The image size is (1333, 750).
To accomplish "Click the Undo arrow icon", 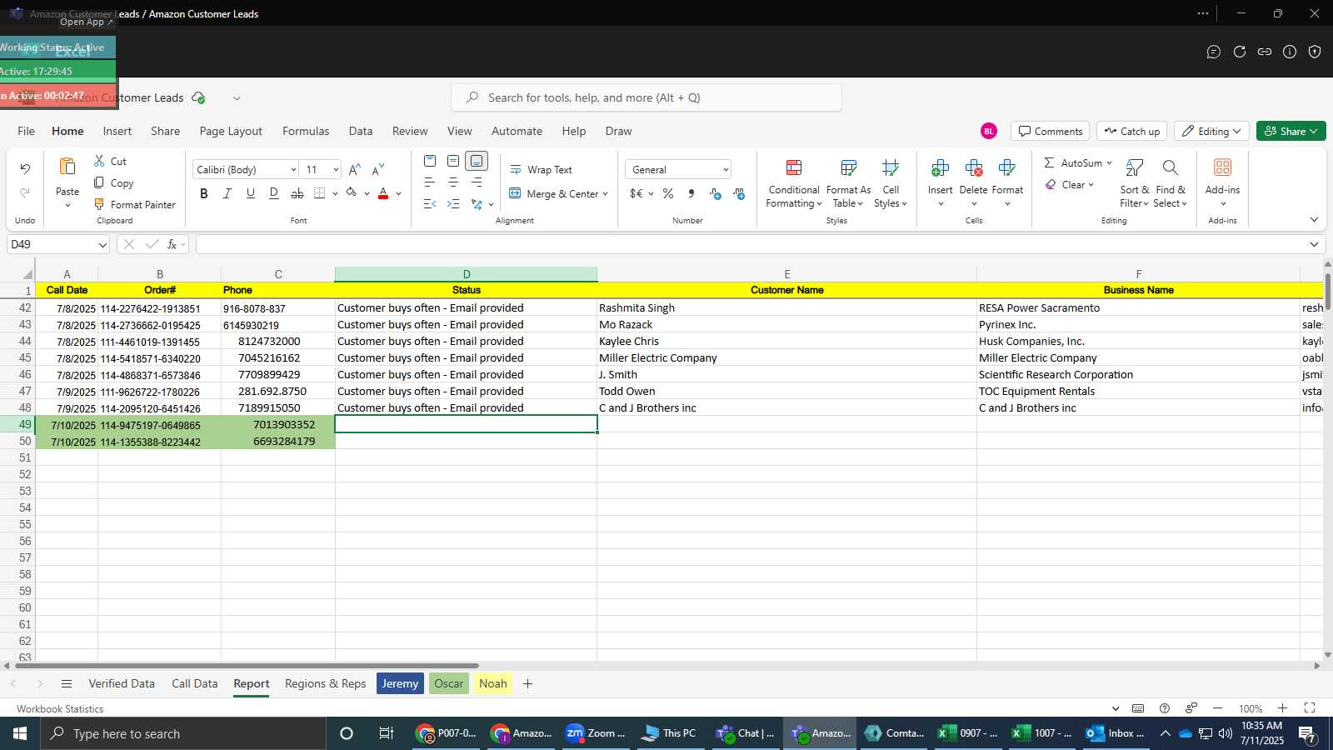I will click(x=25, y=169).
